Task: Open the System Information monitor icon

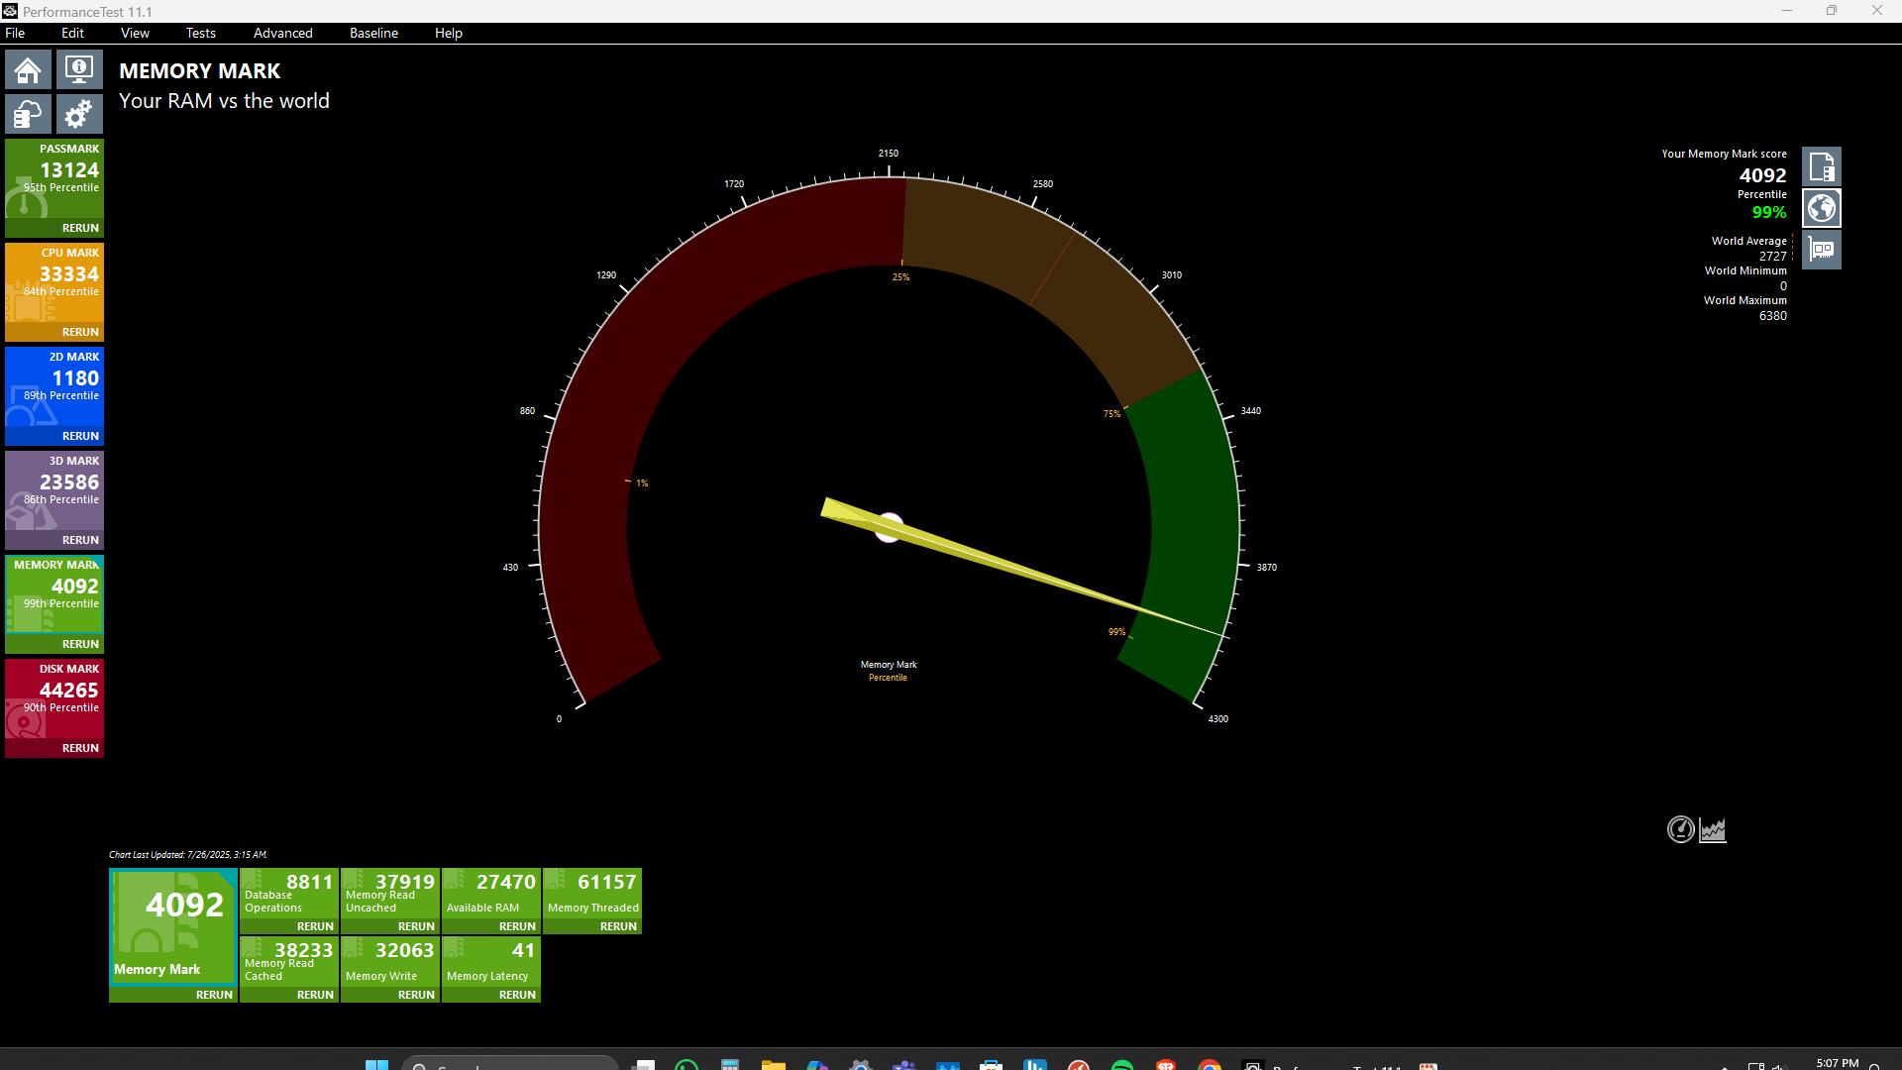Action: [79, 70]
